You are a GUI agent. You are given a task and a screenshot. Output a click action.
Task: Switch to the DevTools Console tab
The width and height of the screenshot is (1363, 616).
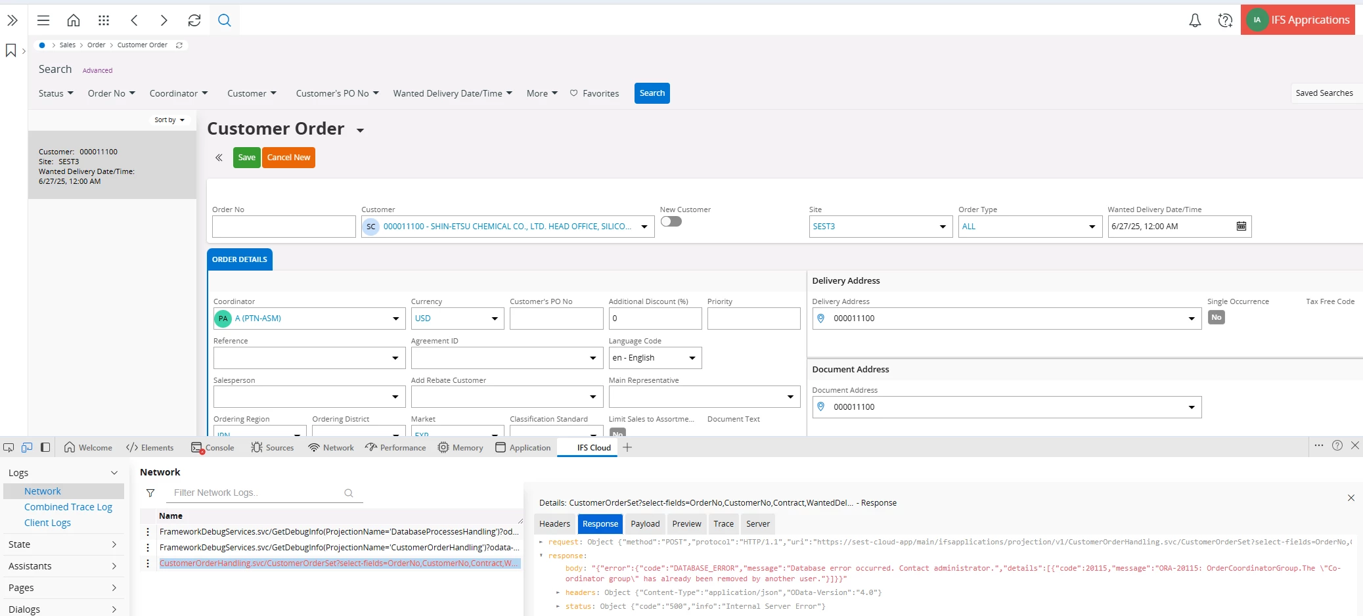(x=213, y=447)
